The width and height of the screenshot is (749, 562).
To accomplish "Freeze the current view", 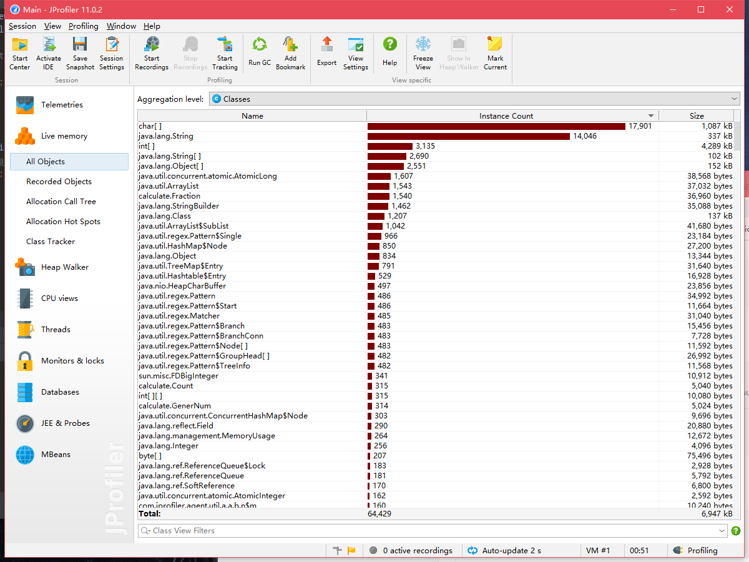I will [x=423, y=53].
